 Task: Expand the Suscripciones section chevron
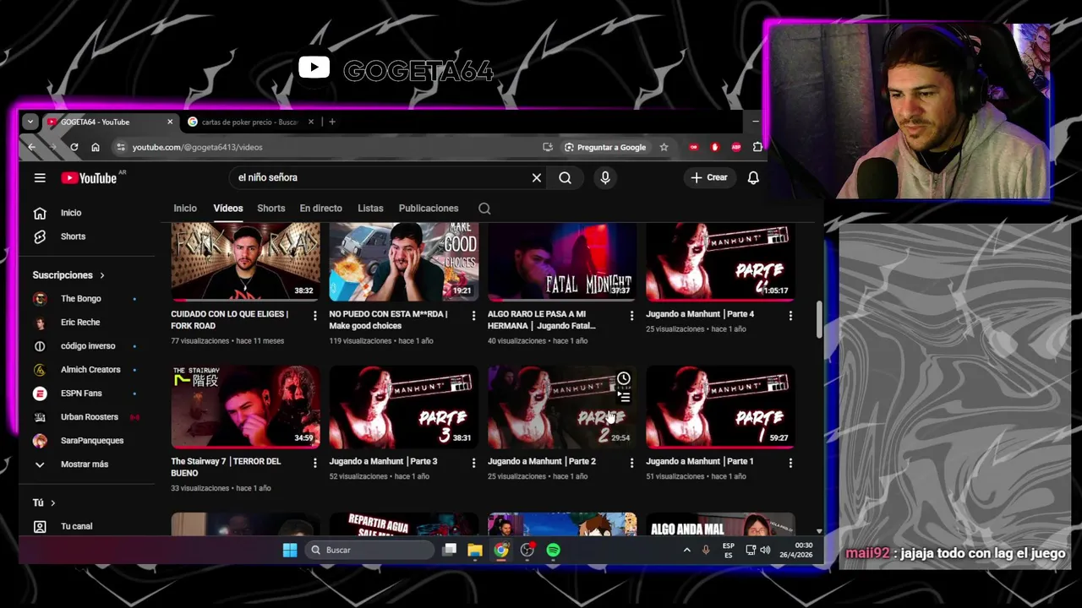click(102, 275)
